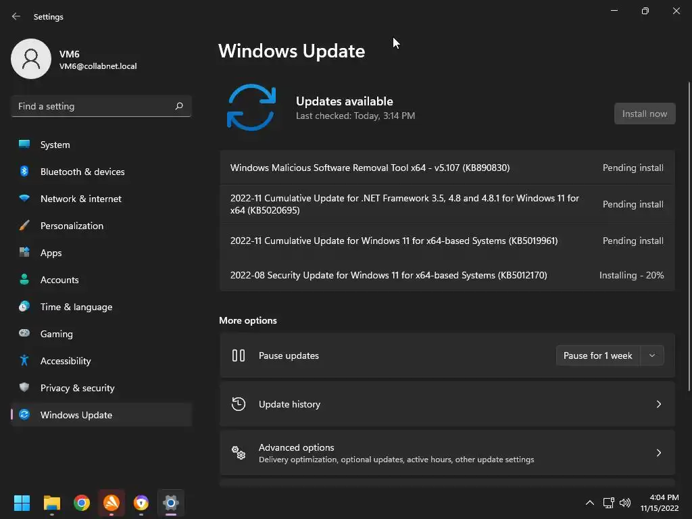Viewport: 692px width, 519px height.
Task: Select Apps in the sidebar
Action: point(51,253)
